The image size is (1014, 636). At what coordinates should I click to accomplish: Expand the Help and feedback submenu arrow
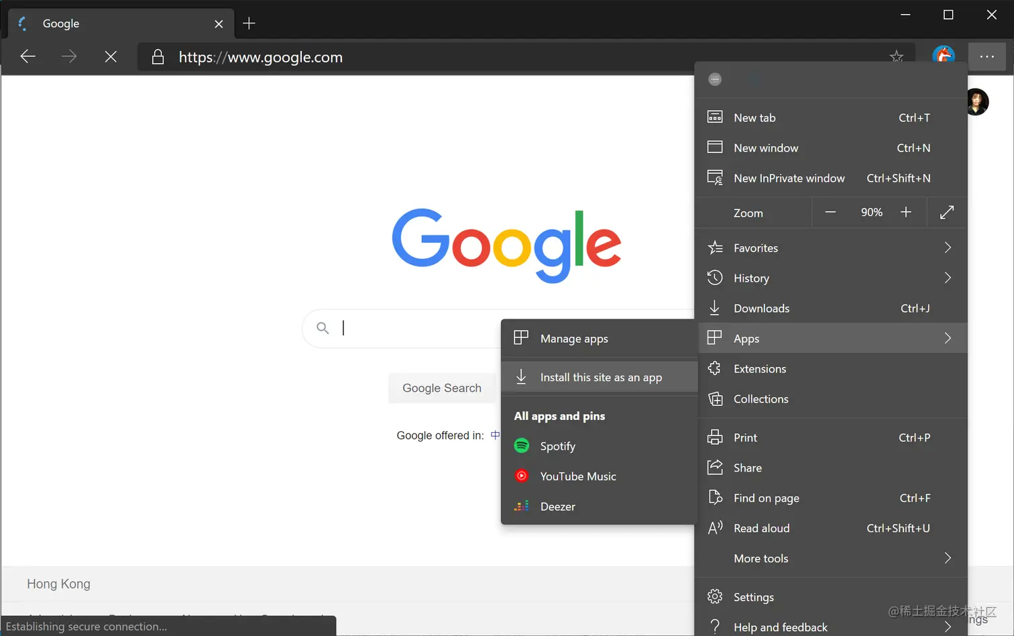coord(948,627)
